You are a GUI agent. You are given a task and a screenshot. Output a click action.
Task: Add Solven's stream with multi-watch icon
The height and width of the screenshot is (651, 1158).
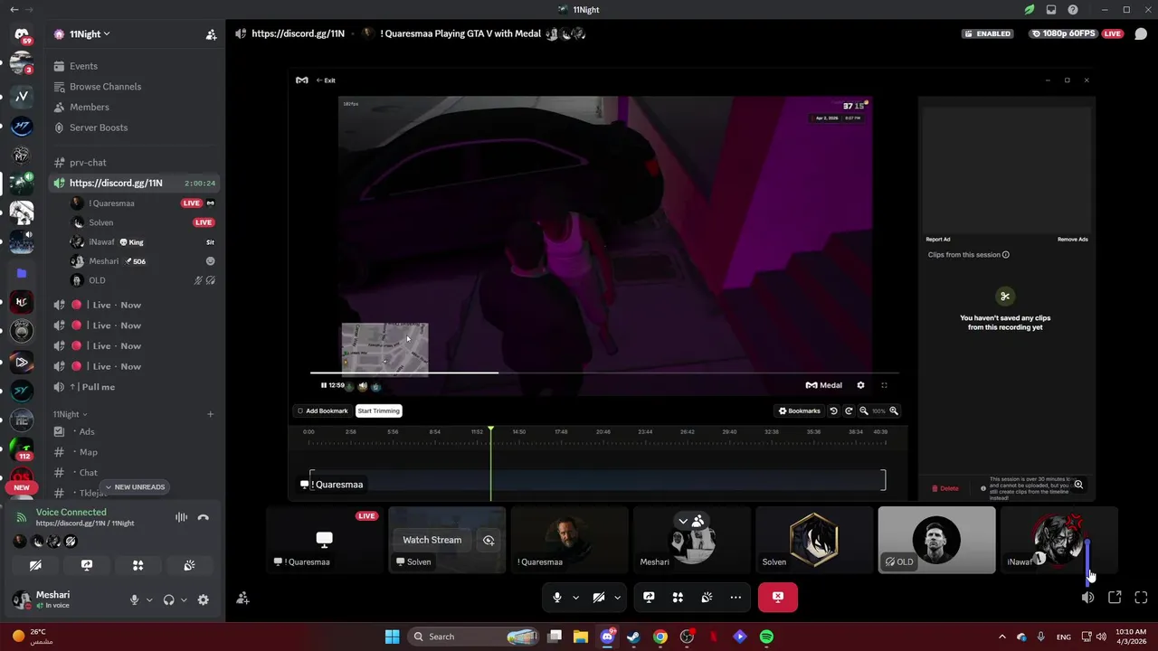489,540
